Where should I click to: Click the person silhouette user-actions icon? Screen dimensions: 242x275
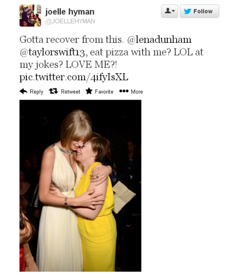pos(167,11)
